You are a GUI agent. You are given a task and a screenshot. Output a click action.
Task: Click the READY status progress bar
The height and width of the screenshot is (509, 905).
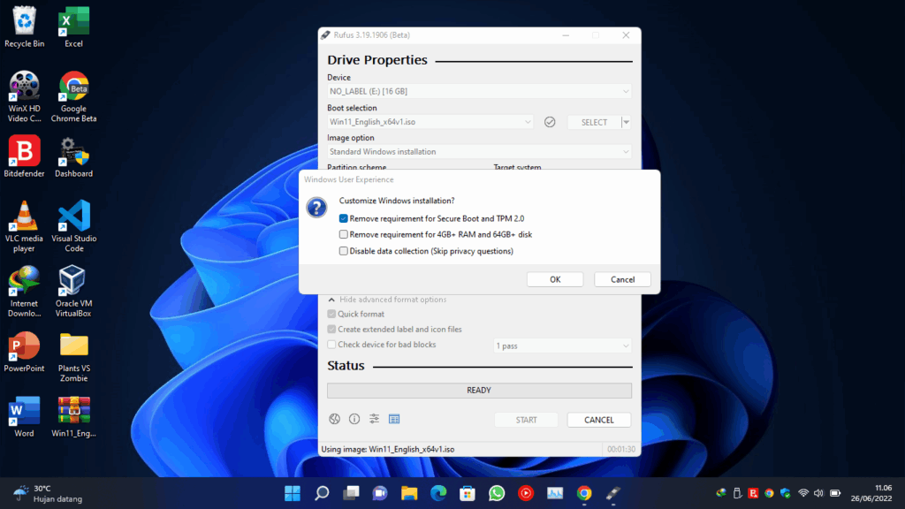point(478,390)
